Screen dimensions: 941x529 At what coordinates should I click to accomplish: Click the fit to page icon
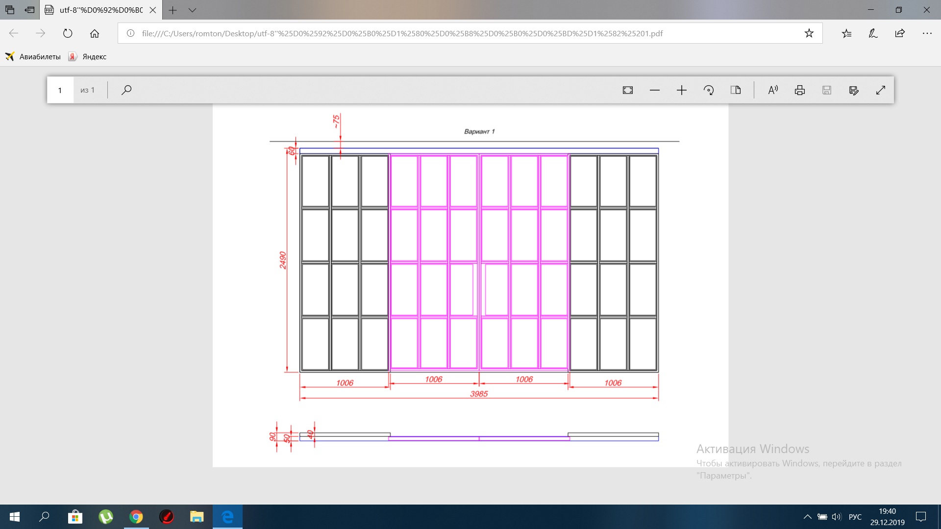pyautogui.click(x=628, y=90)
